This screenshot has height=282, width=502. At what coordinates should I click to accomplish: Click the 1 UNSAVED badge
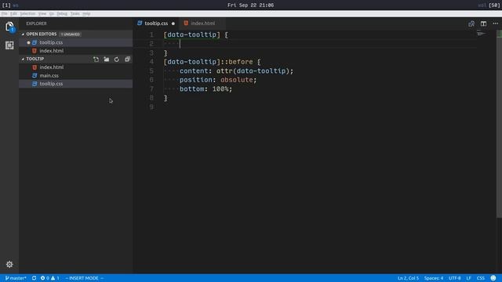pyautogui.click(x=71, y=34)
